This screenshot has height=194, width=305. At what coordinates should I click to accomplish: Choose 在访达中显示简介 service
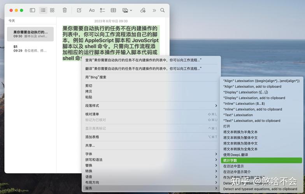tap(261, 172)
